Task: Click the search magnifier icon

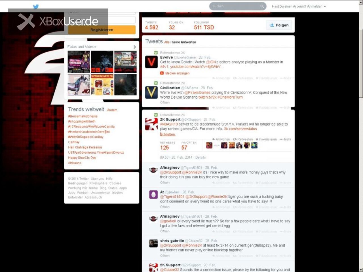Action: 262,6
